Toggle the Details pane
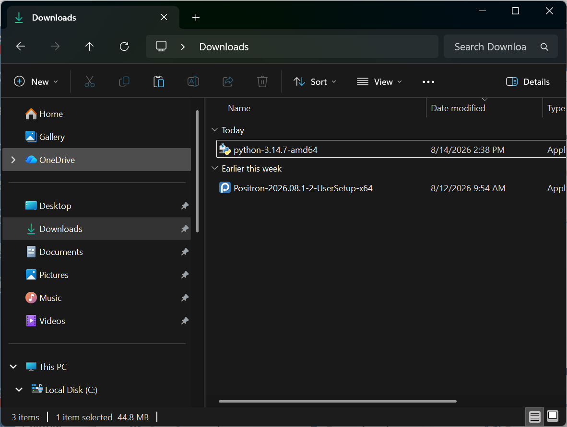The image size is (567, 427). [x=528, y=82]
